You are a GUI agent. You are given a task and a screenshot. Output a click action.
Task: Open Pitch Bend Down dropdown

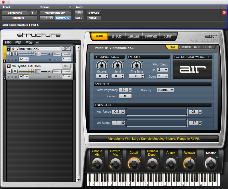coord(163,76)
